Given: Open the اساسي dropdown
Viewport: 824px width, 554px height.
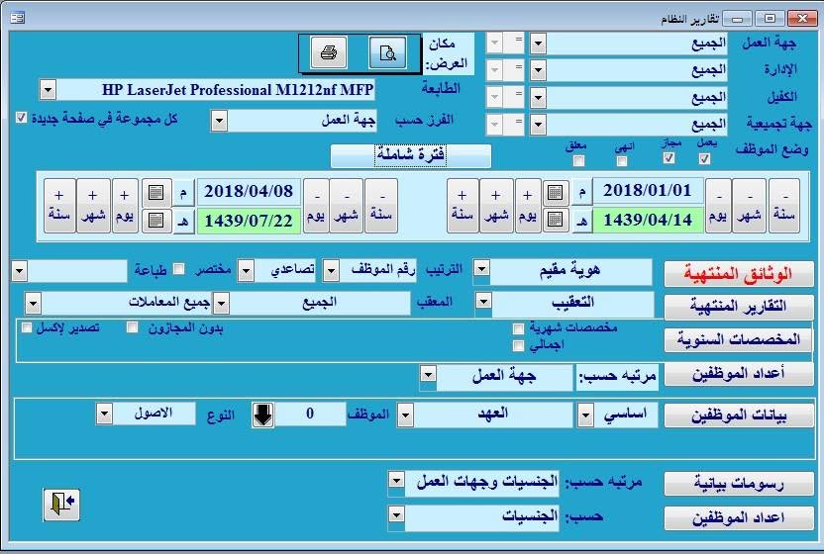Looking at the screenshot, I should coord(585,415).
